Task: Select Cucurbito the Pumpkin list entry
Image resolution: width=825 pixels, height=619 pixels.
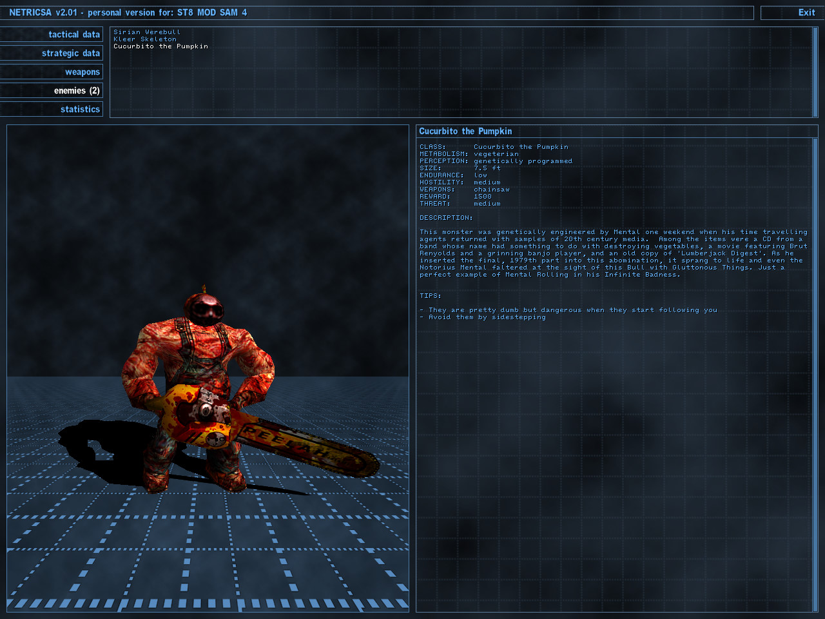Action: pos(160,46)
